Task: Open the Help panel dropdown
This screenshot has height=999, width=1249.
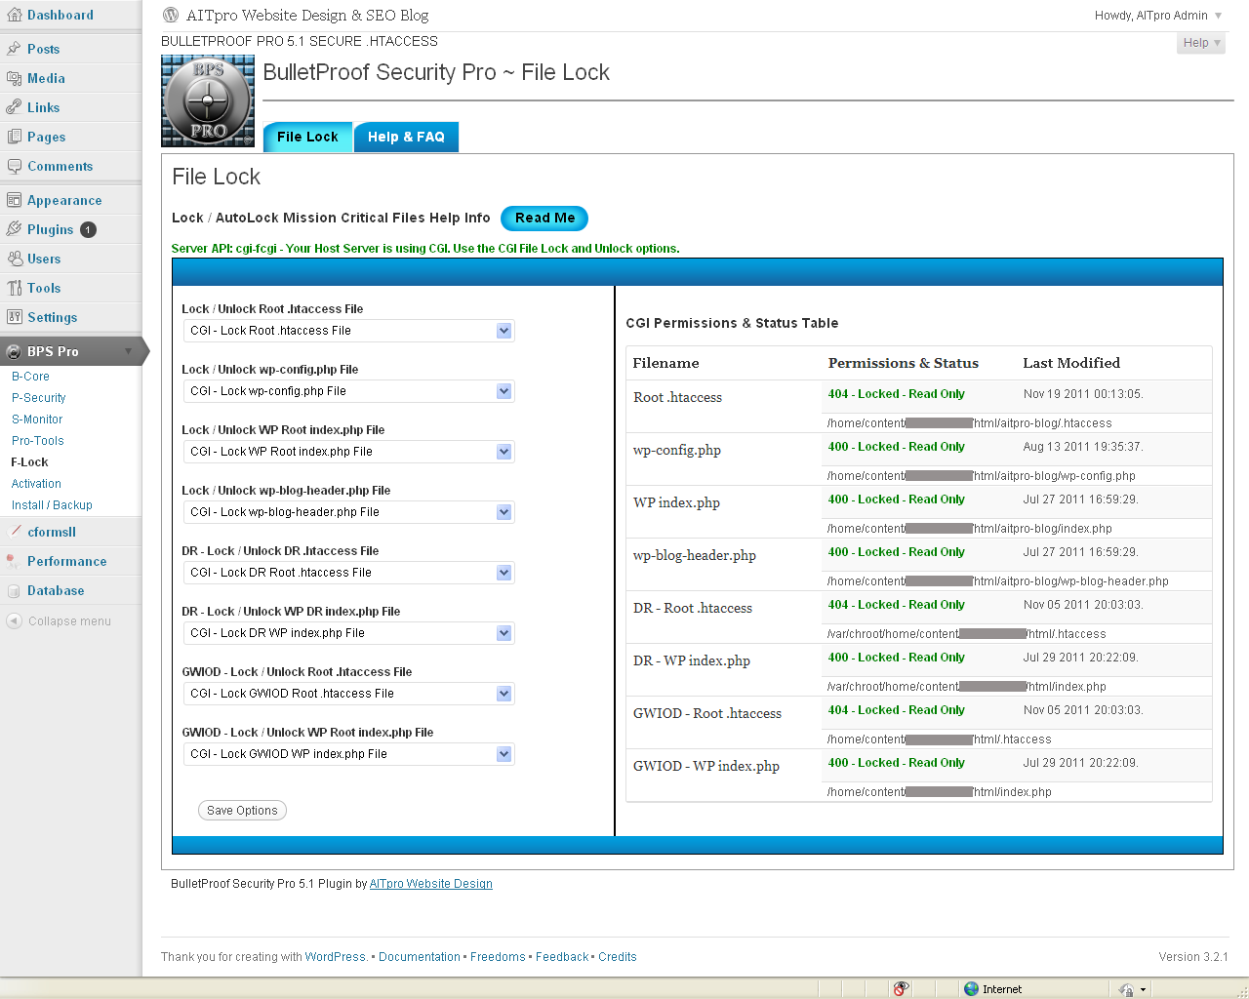Action: (x=1201, y=43)
